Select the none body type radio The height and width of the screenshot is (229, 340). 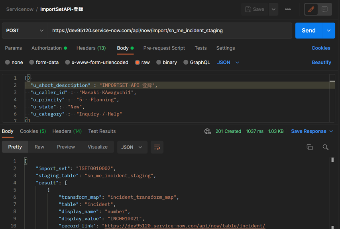point(8,62)
